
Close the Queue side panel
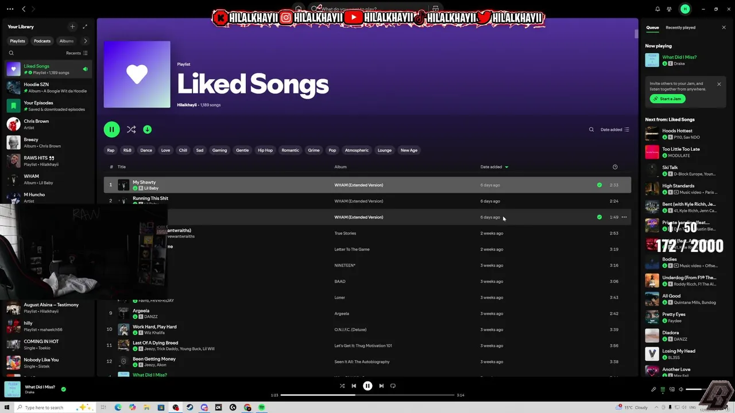(724, 28)
